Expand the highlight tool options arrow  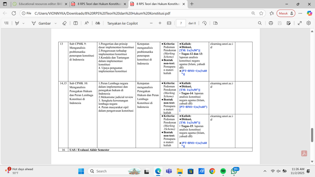pos(23,23)
